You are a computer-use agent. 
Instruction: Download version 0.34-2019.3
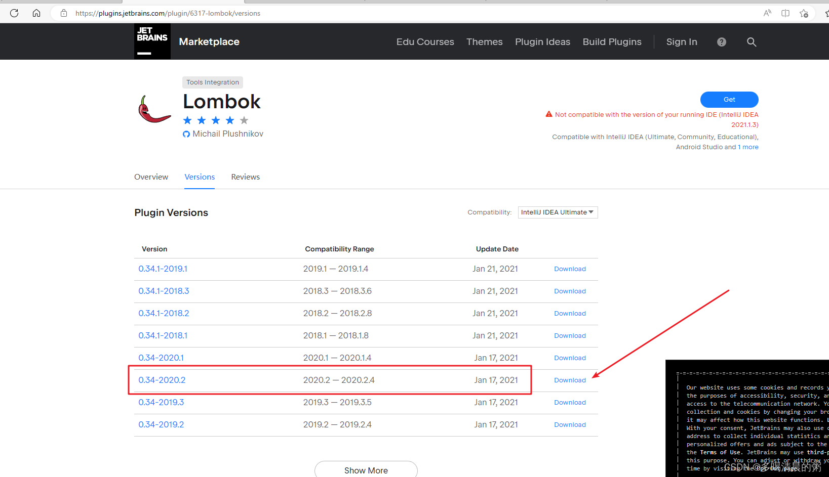[x=570, y=403]
